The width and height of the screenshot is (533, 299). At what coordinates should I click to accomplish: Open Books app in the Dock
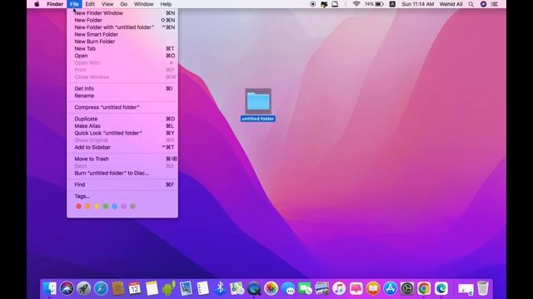373,288
